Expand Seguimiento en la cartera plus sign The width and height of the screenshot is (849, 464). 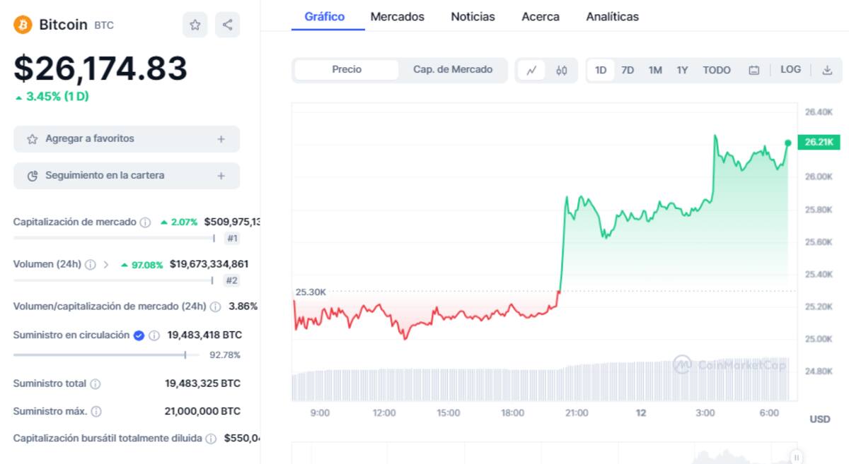click(x=221, y=176)
